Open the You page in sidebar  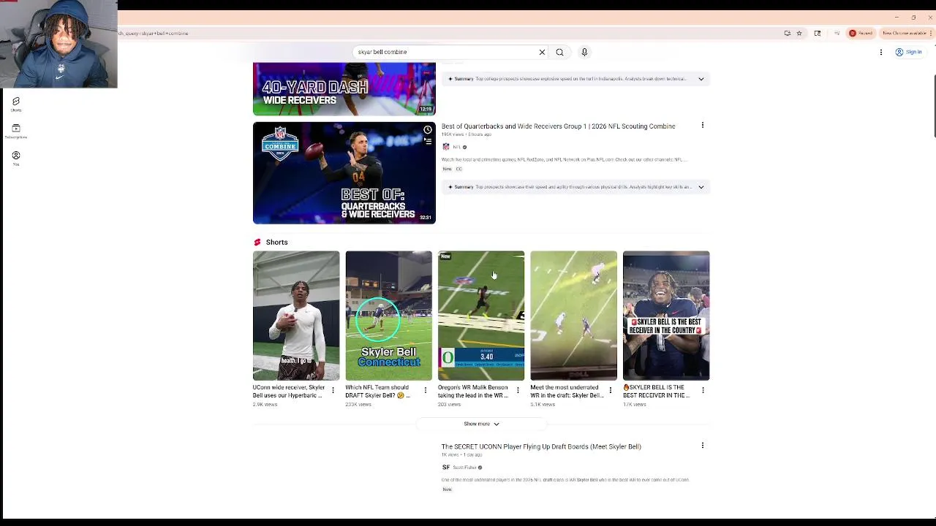click(16, 158)
